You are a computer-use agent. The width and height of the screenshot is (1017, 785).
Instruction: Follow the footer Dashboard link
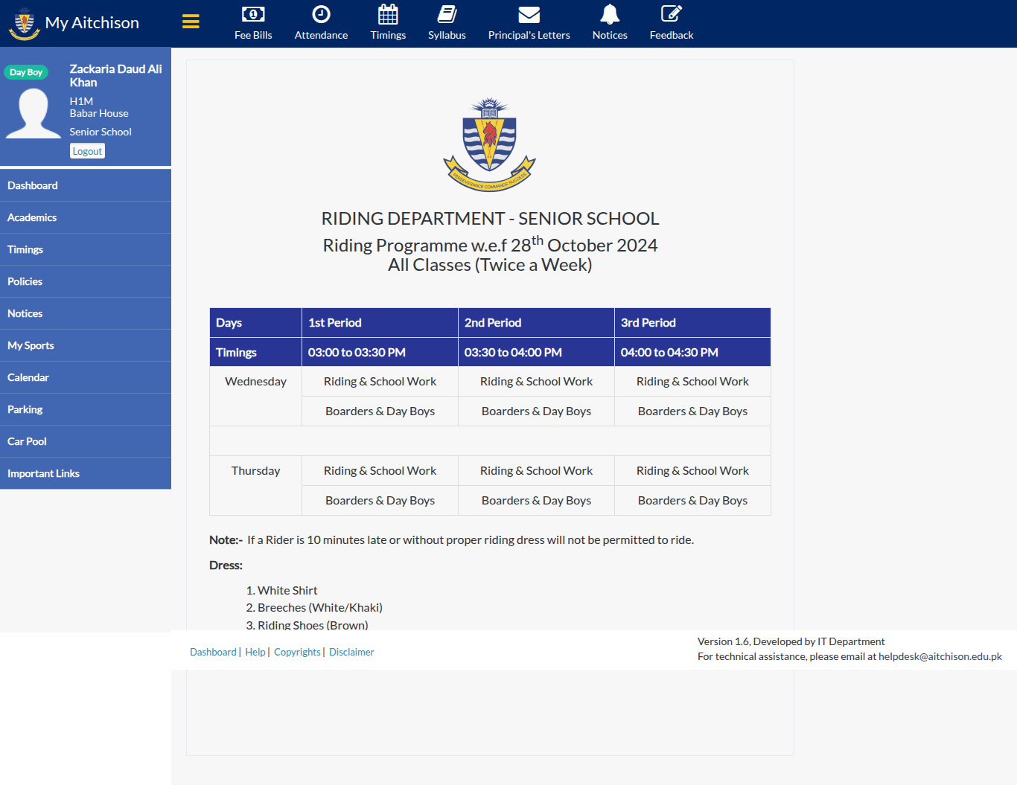[213, 652]
